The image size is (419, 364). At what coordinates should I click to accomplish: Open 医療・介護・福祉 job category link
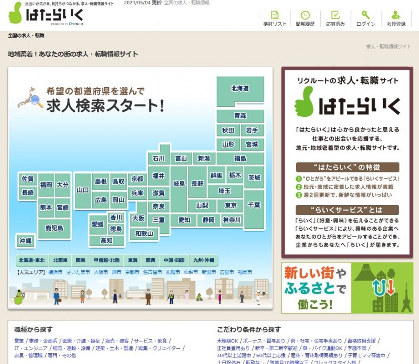pyautogui.click(x=81, y=341)
